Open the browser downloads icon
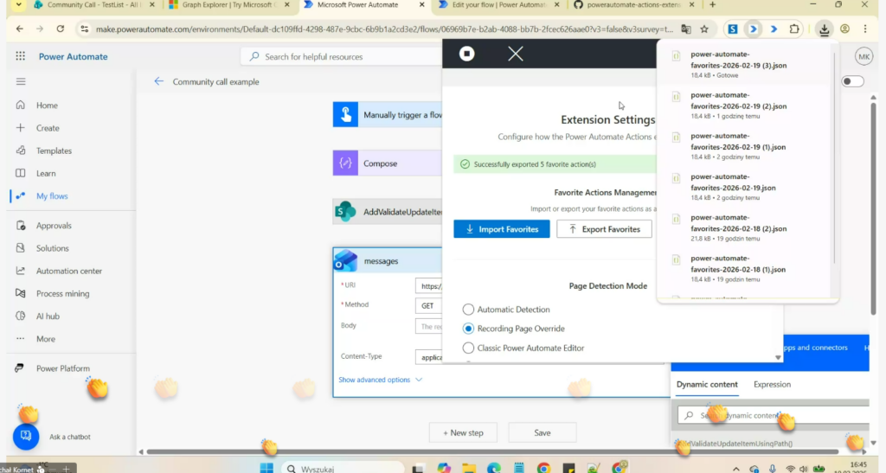 click(x=824, y=29)
